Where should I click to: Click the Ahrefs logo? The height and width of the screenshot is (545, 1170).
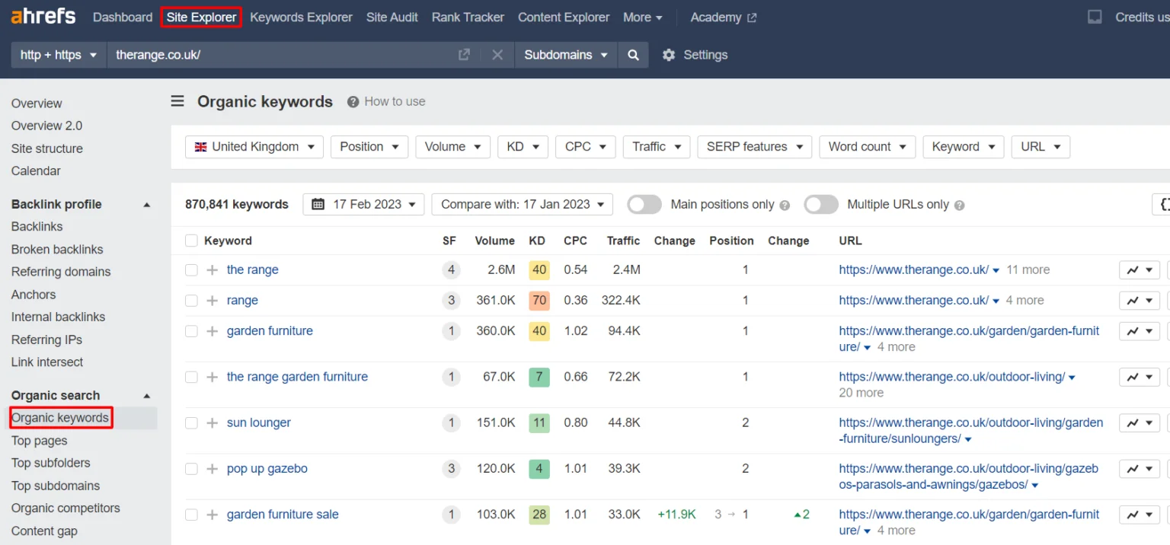coord(43,16)
